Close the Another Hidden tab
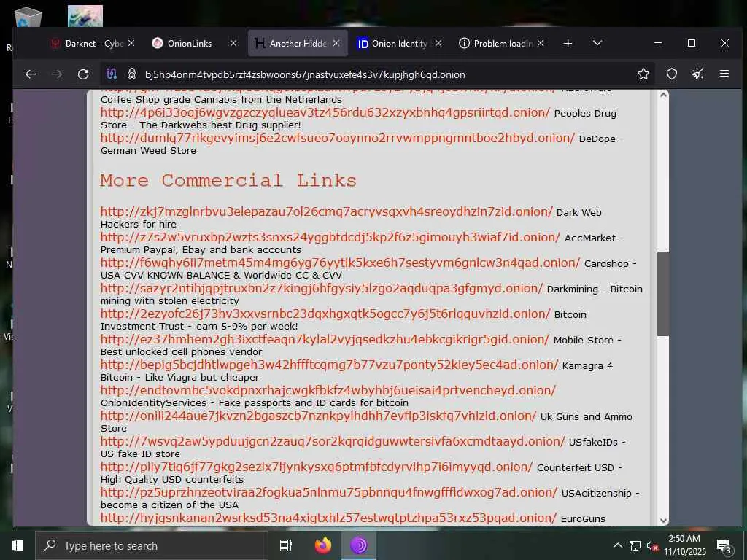747x560 pixels. click(x=336, y=43)
